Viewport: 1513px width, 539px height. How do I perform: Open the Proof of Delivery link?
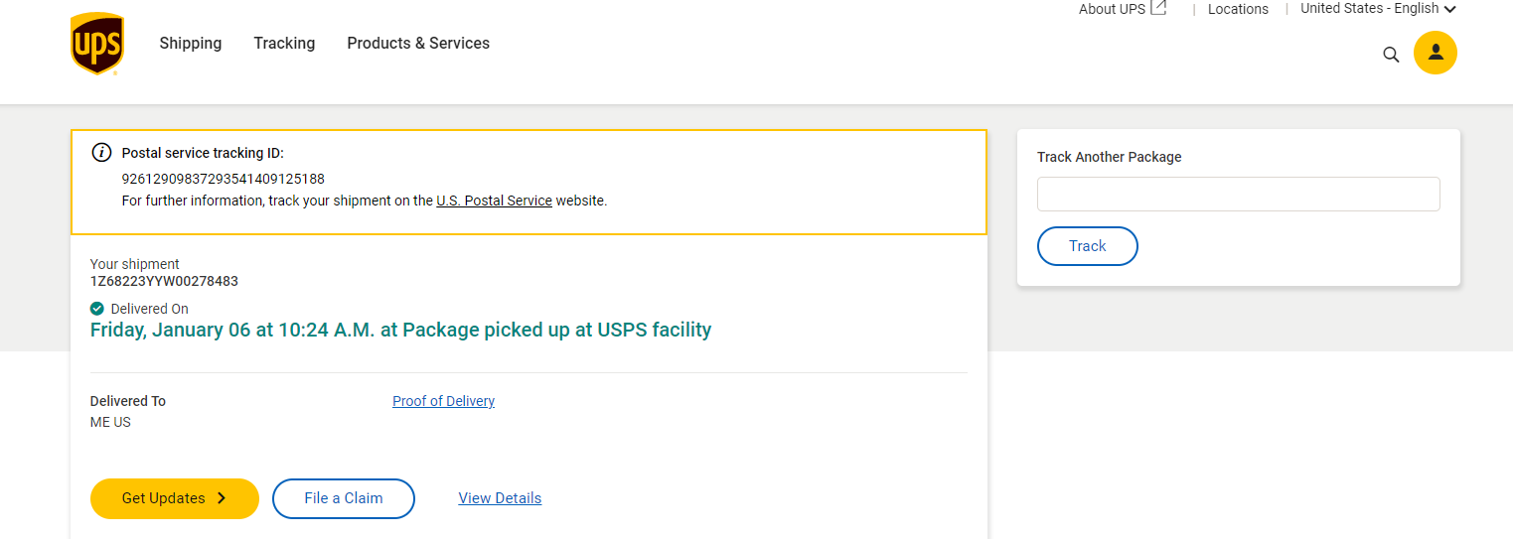(x=443, y=401)
